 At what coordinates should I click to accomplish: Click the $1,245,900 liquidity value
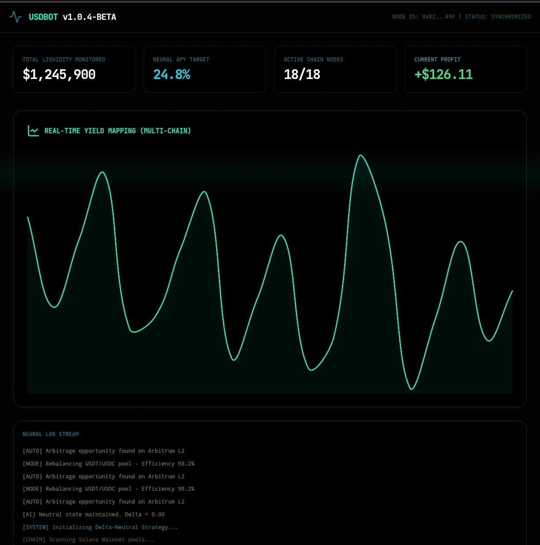tap(59, 75)
